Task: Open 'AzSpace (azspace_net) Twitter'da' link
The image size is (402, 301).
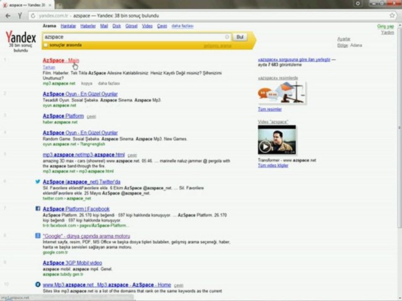Action: coord(82,182)
